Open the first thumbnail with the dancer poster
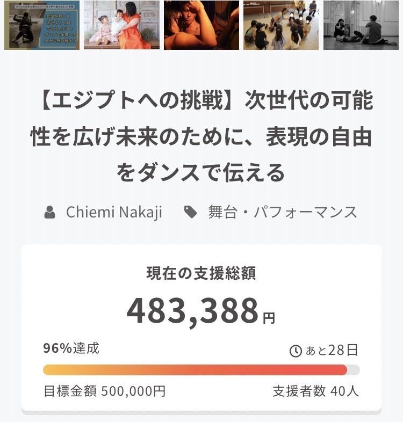The image size is (403, 422). click(x=42, y=25)
